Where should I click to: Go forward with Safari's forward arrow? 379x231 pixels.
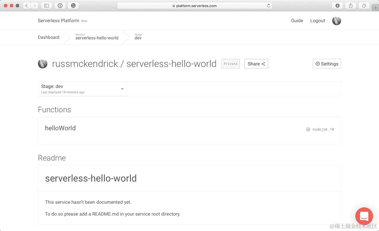coord(35,6)
